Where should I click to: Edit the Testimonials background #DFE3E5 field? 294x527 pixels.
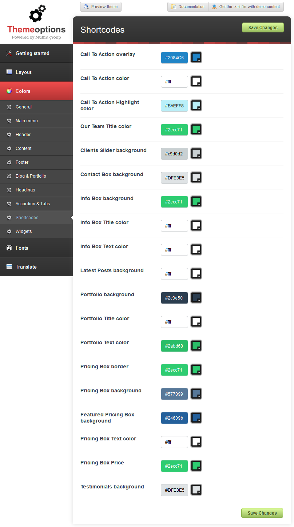coord(175,490)
